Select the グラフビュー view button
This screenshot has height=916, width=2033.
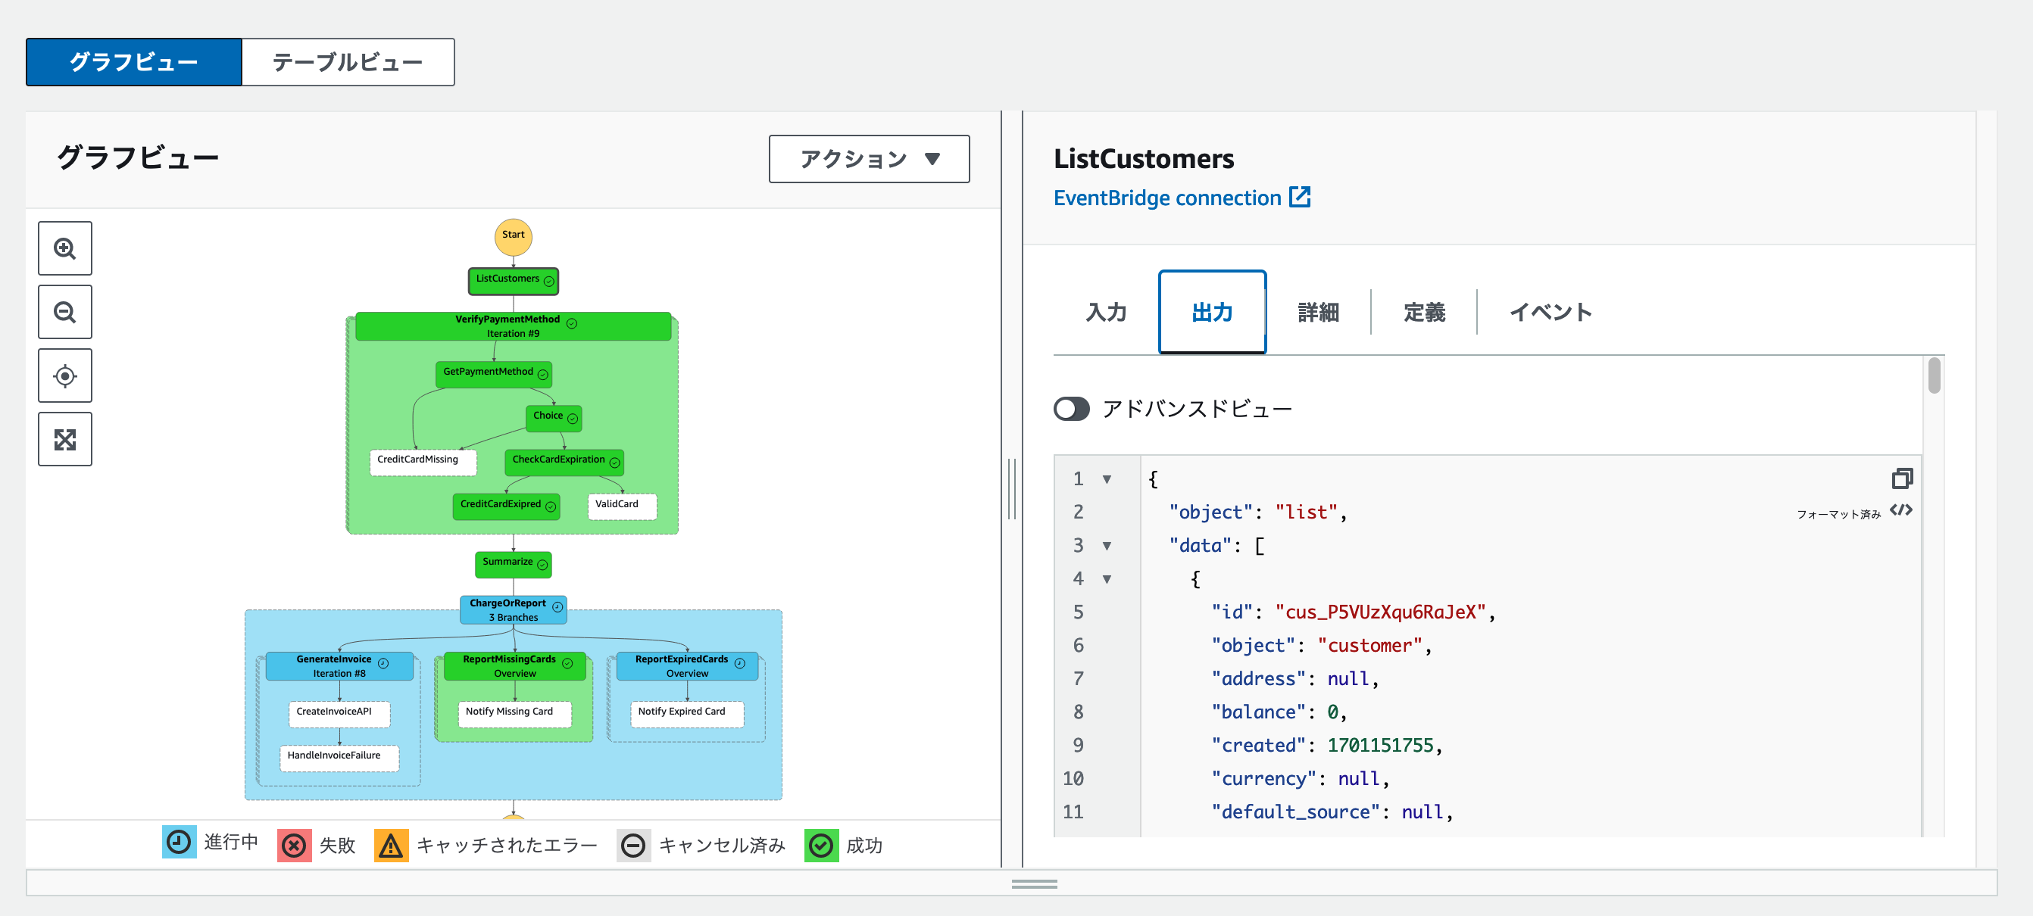coord(134,62)
